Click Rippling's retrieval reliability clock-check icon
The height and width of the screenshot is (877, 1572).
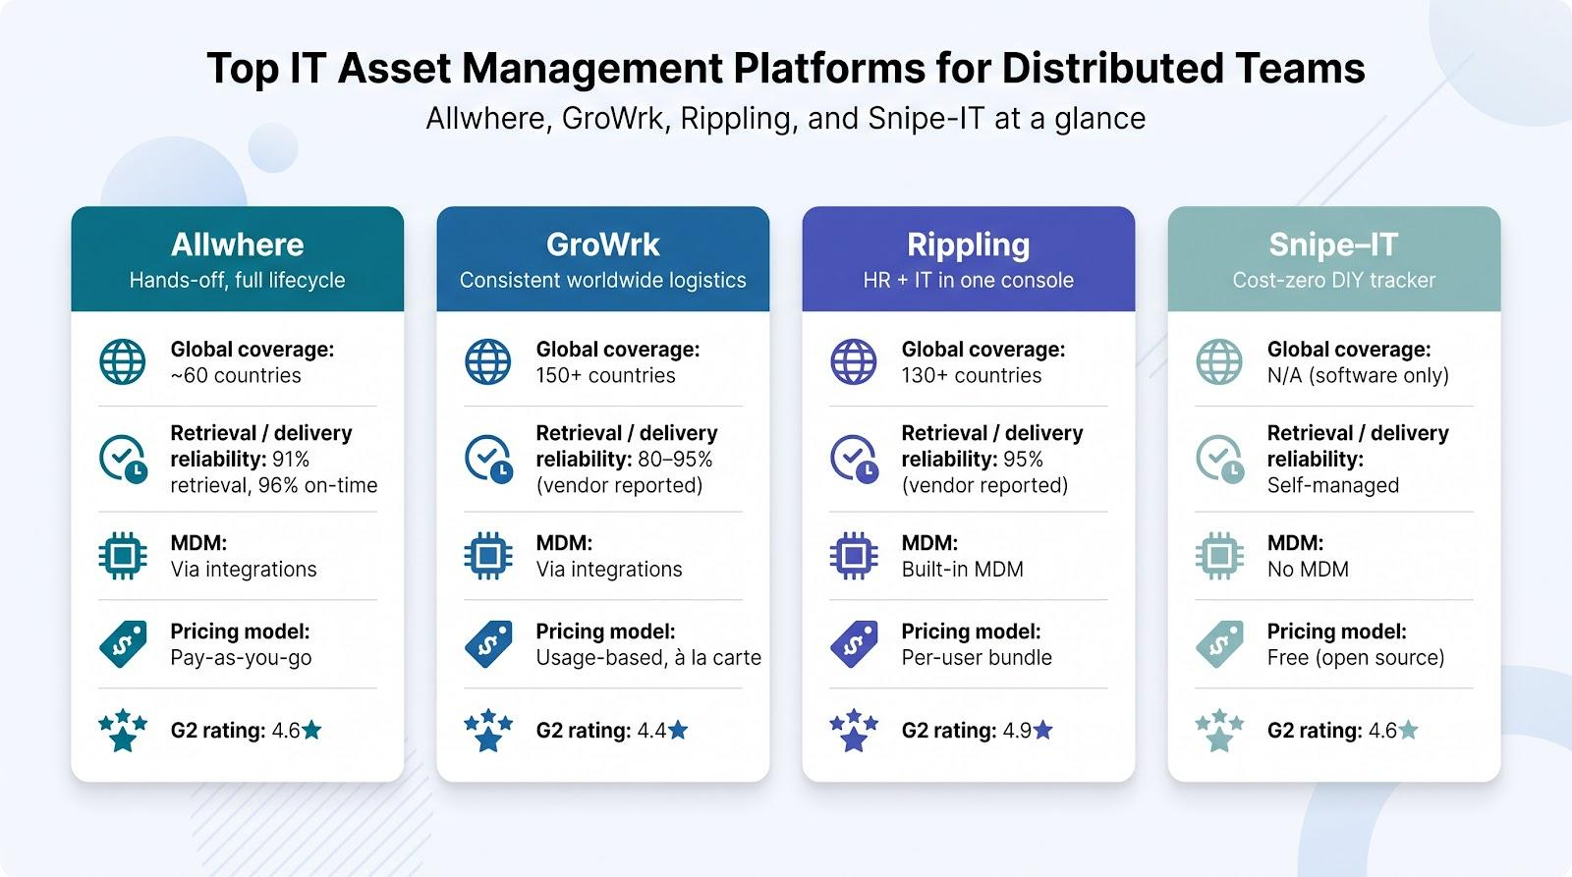(x=855, y=459)
